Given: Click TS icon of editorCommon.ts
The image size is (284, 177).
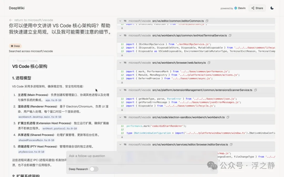Looking at the screenshot, I should coord(125,21).
